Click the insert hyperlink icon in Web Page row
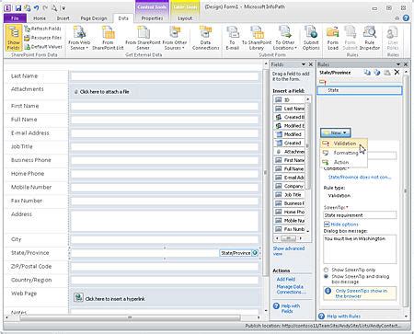This screenshot has height=334, width=414. coord(78,297)
